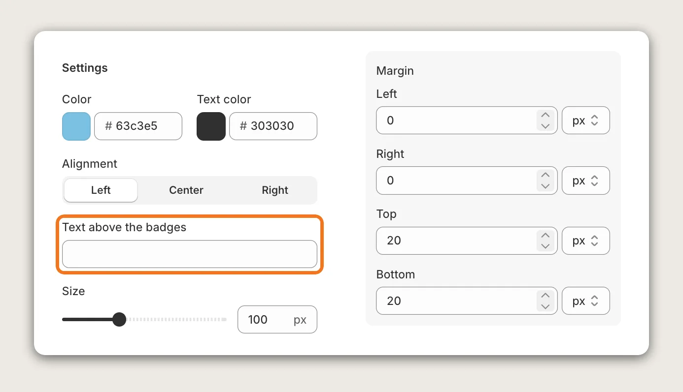Click the Size slider handle
The height and width of the screenshot is (392, 683).
(x=119, y=320)
